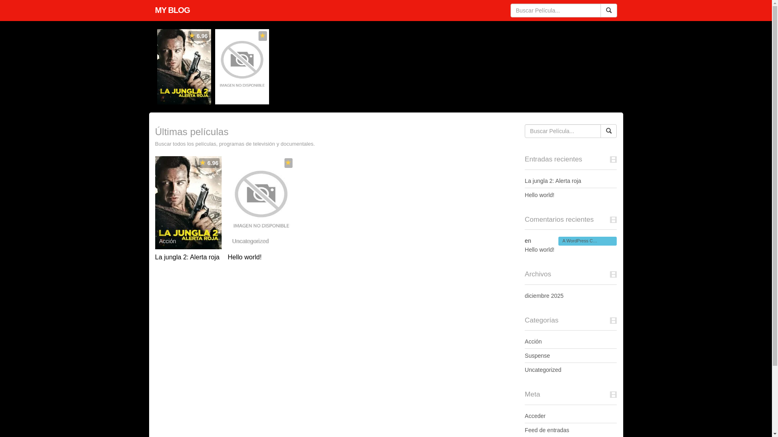Click the film icon beside Meta
This screenshot has width=778, height=437.
(x=613, y=395)
